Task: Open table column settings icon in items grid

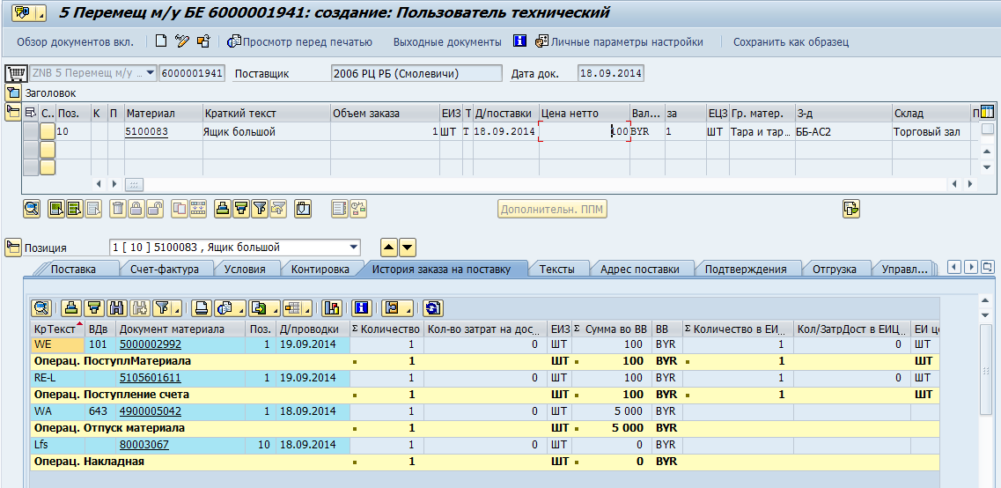Action: (x=987, y=113)
